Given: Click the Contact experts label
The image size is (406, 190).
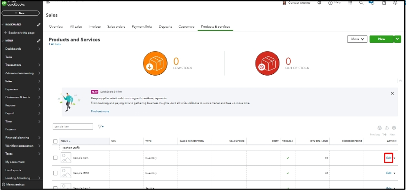Looking at the screenshot, I should 299,3.
